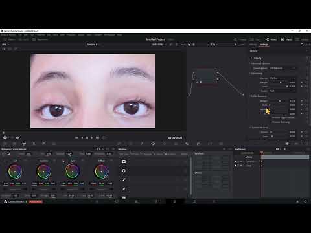Open the Operating Mode dropdown
Image resolution: width=311 pixels, height=233 pixels.
tap(282, 68)
